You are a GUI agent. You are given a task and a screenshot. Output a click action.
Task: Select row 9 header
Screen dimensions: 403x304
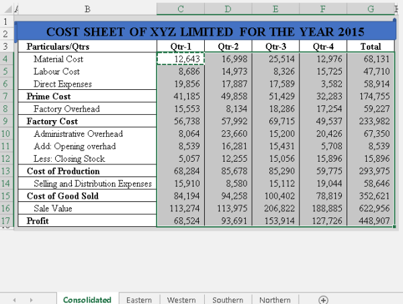coord(7,121)
